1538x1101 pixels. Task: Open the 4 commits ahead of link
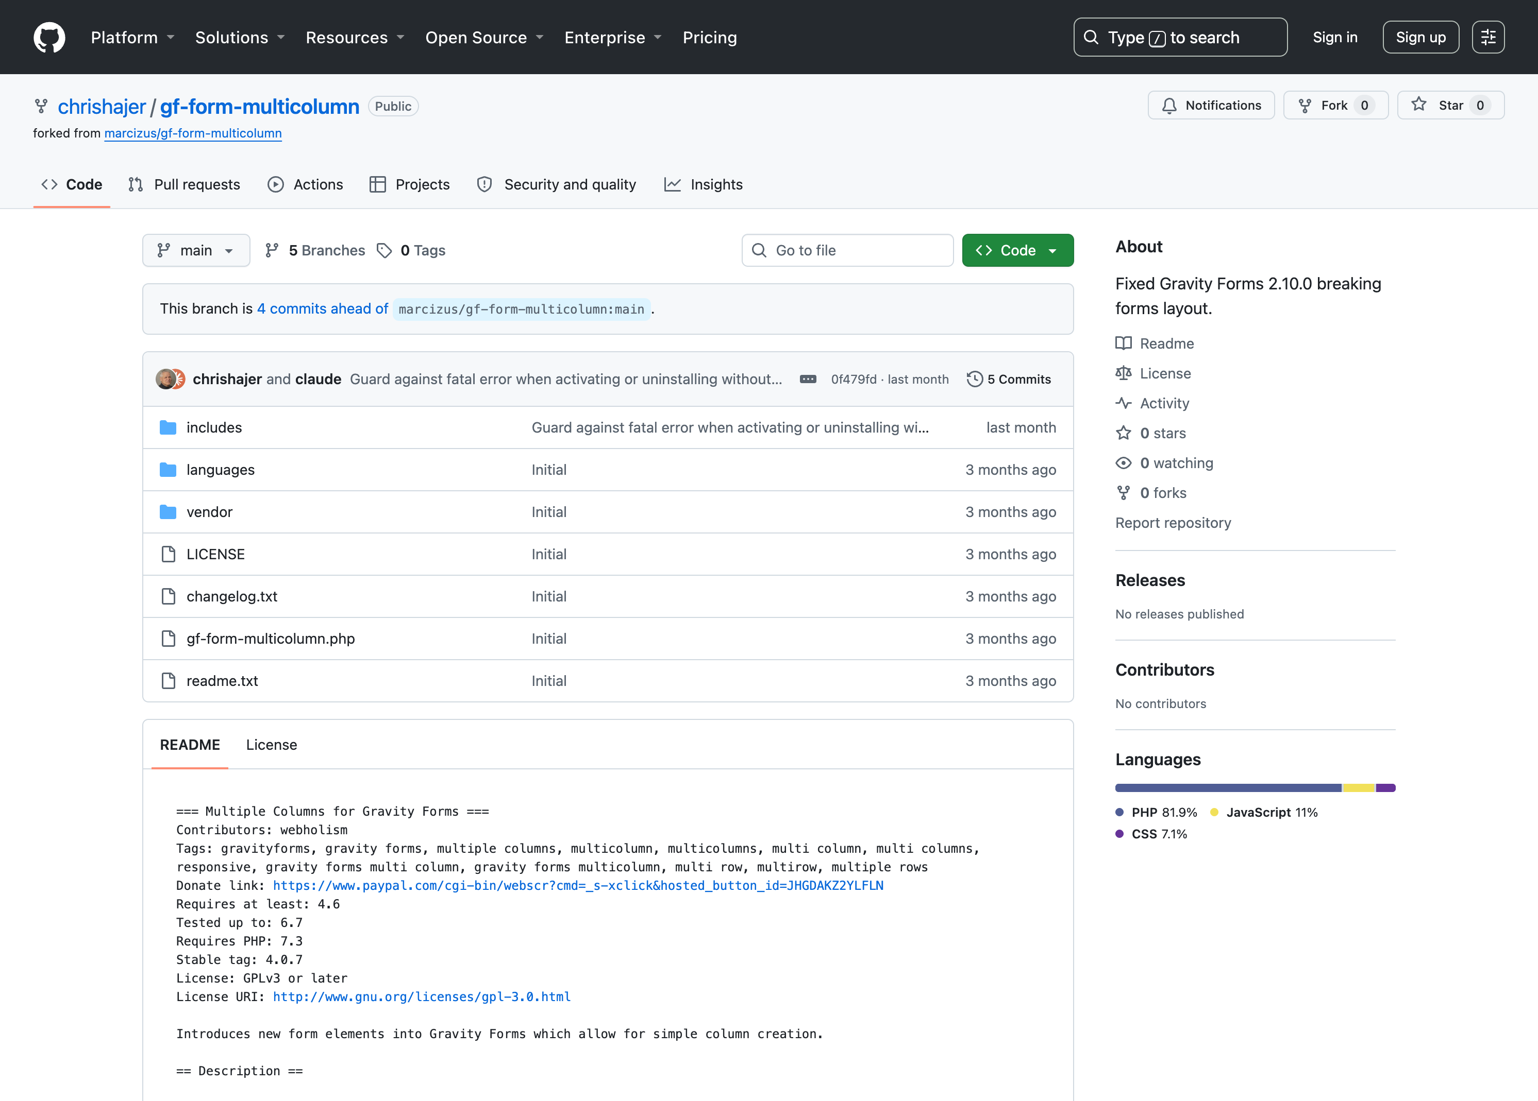322,309
